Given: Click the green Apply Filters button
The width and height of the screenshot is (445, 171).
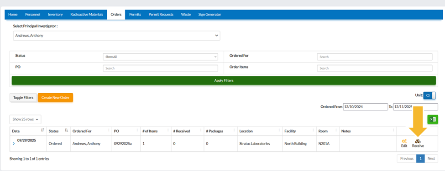Looking at the screenshot, I should [224, 80].
